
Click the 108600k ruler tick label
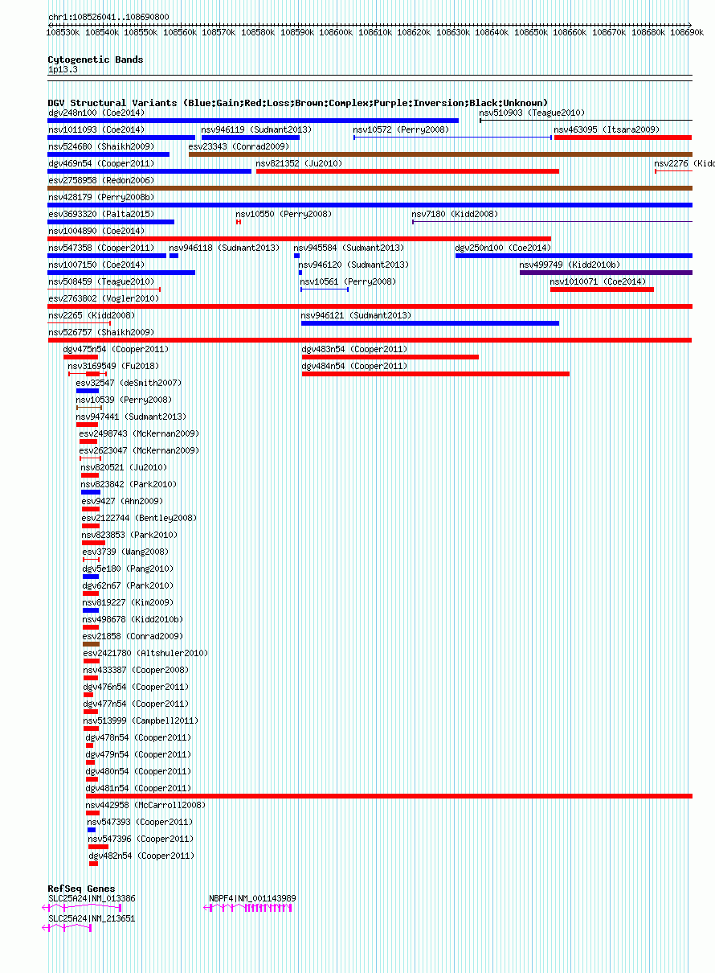[x=336, y=33]
